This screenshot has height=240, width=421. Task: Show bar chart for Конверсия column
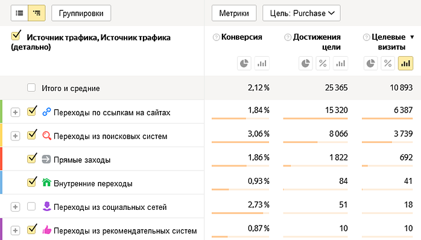262,63
